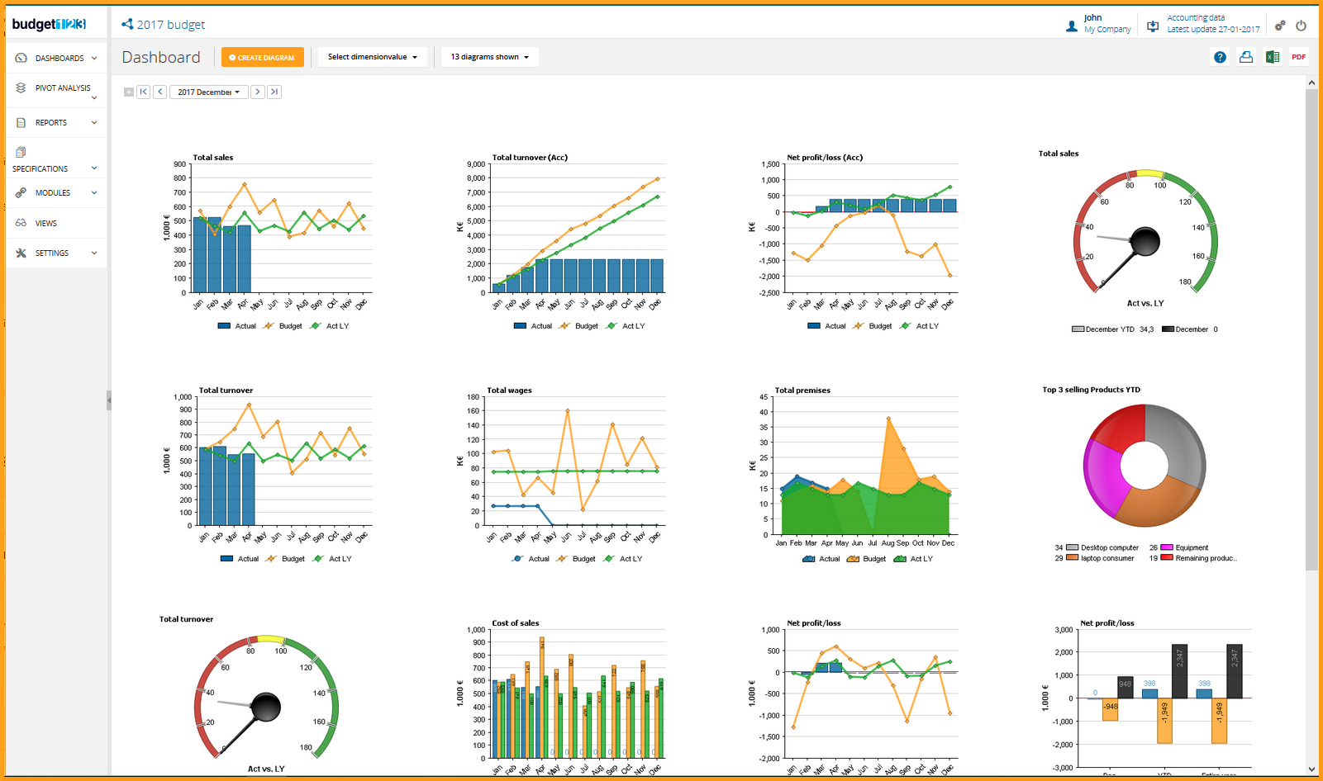Click the blue help question mark icon
Viewport: 1323px width, 781px height.
(x=1220, y=57)
